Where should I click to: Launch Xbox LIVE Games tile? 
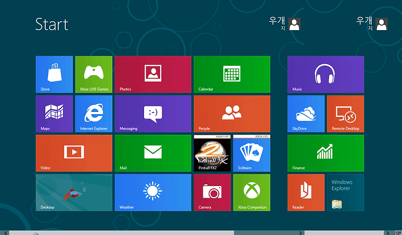point(94,75)
